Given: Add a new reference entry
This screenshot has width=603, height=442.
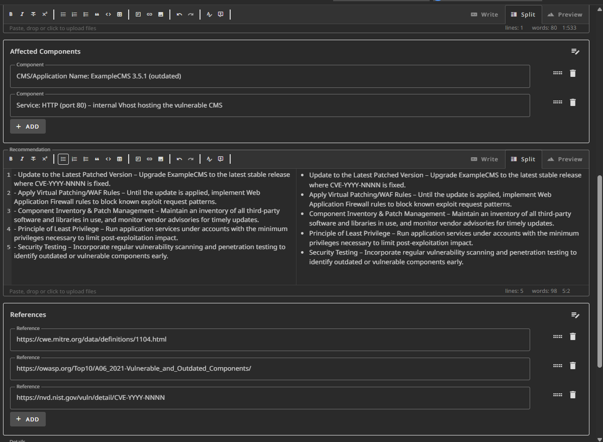Looking at the screenshot, I should [x=28, y=419].
